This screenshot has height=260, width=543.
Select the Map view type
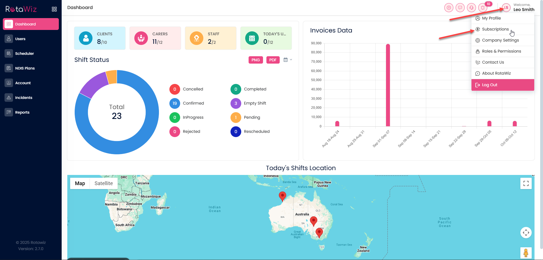pyautogui.click(x=80, y=183)
